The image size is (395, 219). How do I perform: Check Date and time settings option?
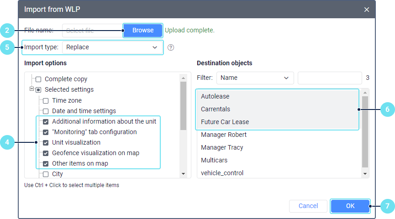coord(46,111)
